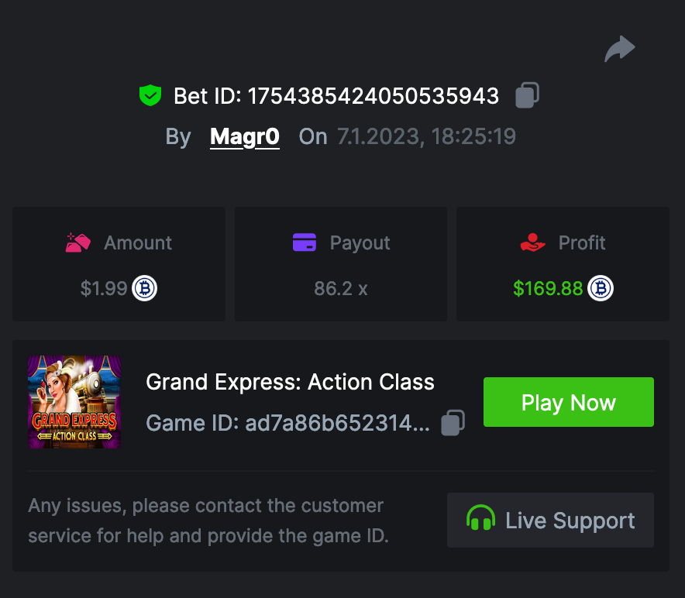Click the Live Support headphones icon
Image resolution: width=685 pixels, height=598 pixels.
coord(480,519)
